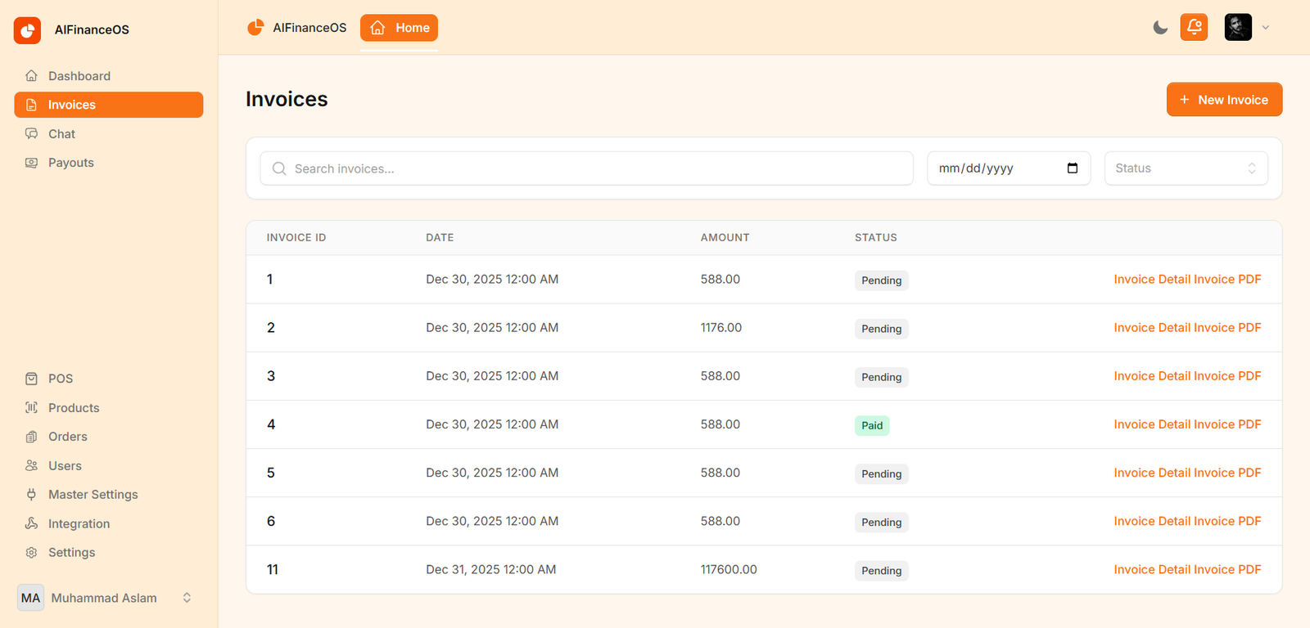Open Products barcode icon
1310x628 pixels.
[31, 407]
